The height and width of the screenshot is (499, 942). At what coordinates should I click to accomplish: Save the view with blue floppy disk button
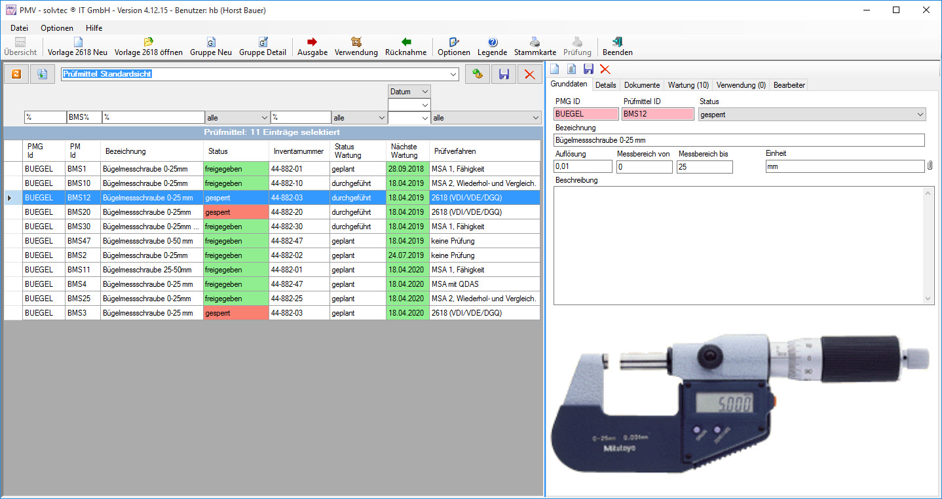pyautogui.click(x=504, y=75)
